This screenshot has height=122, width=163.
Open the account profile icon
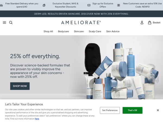pyautogui.click(x=142, y=23)
